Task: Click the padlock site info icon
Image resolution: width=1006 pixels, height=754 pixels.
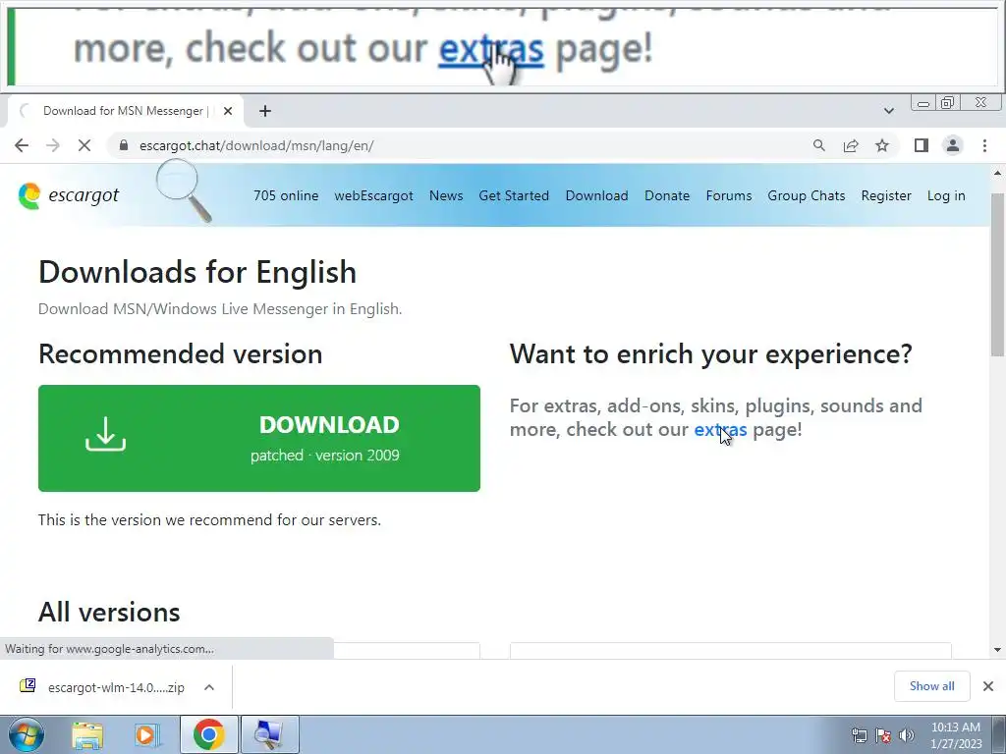Action: [x=123, y=145]
